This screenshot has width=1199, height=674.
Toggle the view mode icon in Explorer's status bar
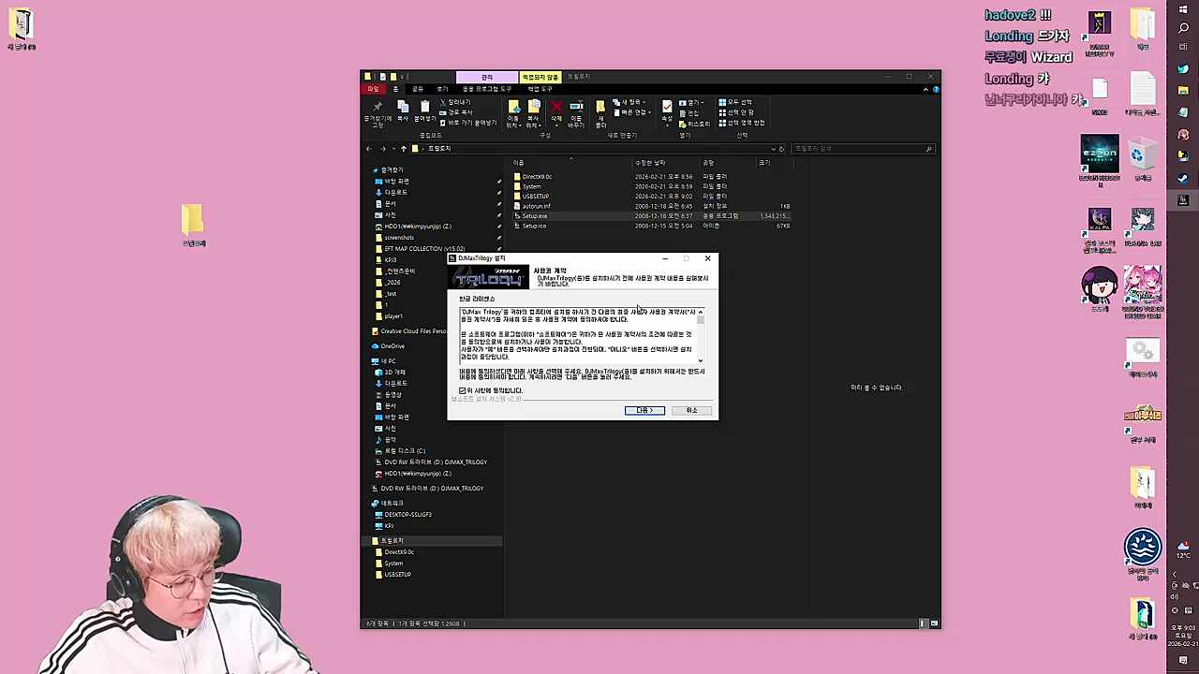pos(923,623)
